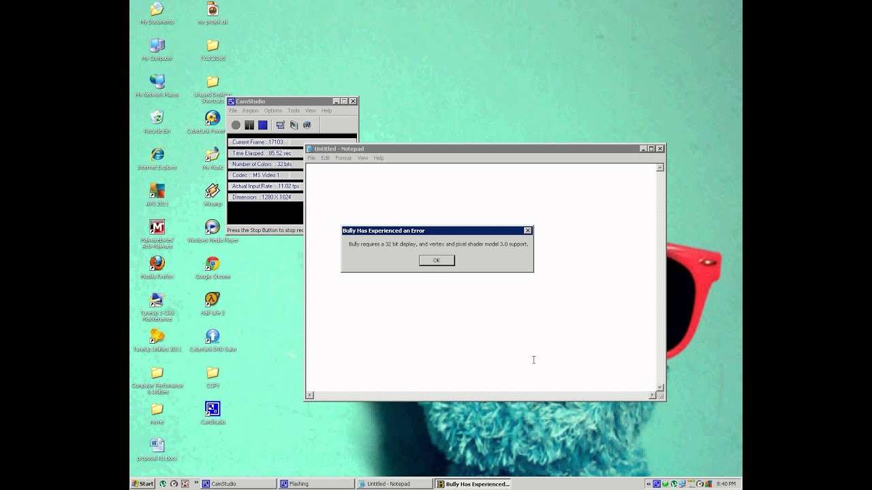Click the CamStudio Pause button
Screen dimensions: 872x490
pyautogui.click(x=249, y=125)
